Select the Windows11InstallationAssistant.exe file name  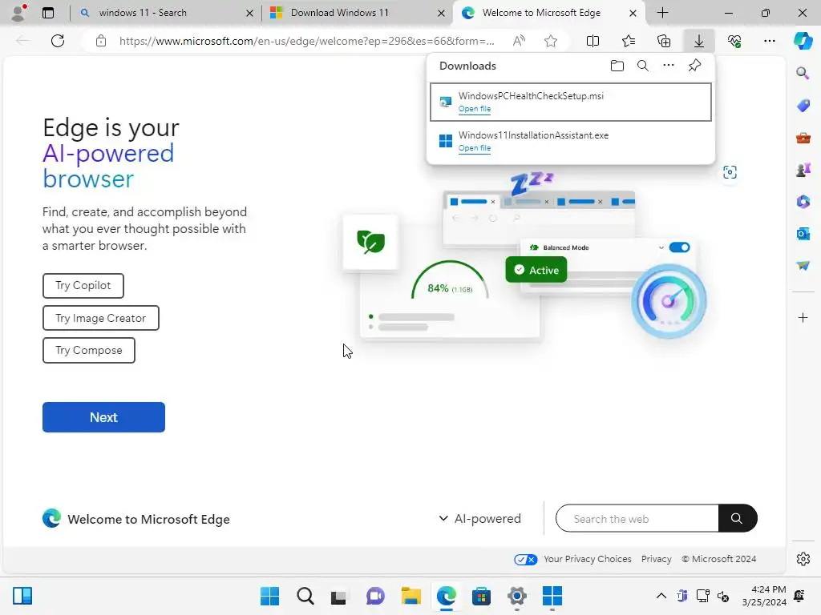click(x=533, y=135)
